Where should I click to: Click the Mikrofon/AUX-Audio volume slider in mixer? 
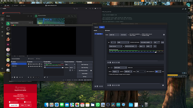pyautogui.click(x=55, y=68)
